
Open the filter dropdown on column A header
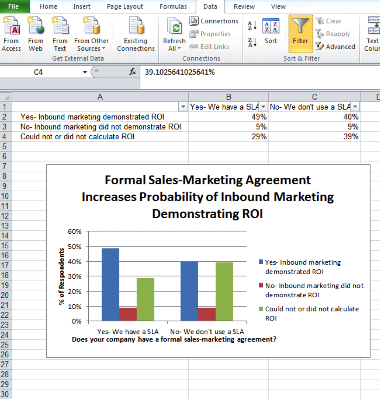pyautogui.click(x=183, y=107)
